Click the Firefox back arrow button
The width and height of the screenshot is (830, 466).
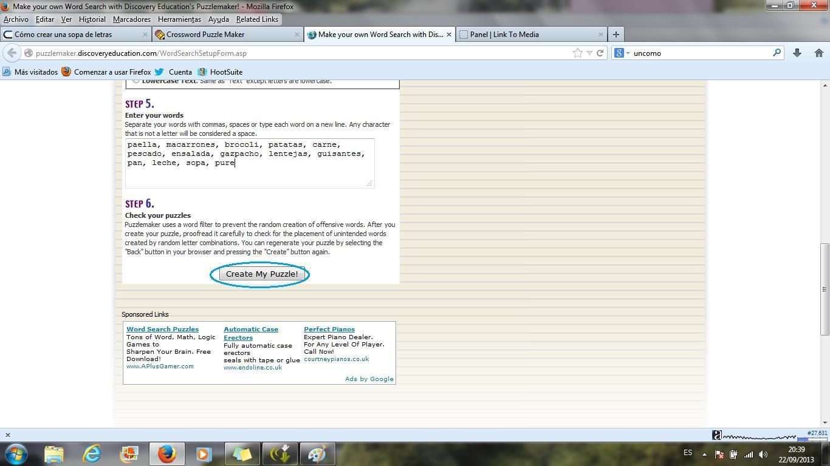(12, 53)
